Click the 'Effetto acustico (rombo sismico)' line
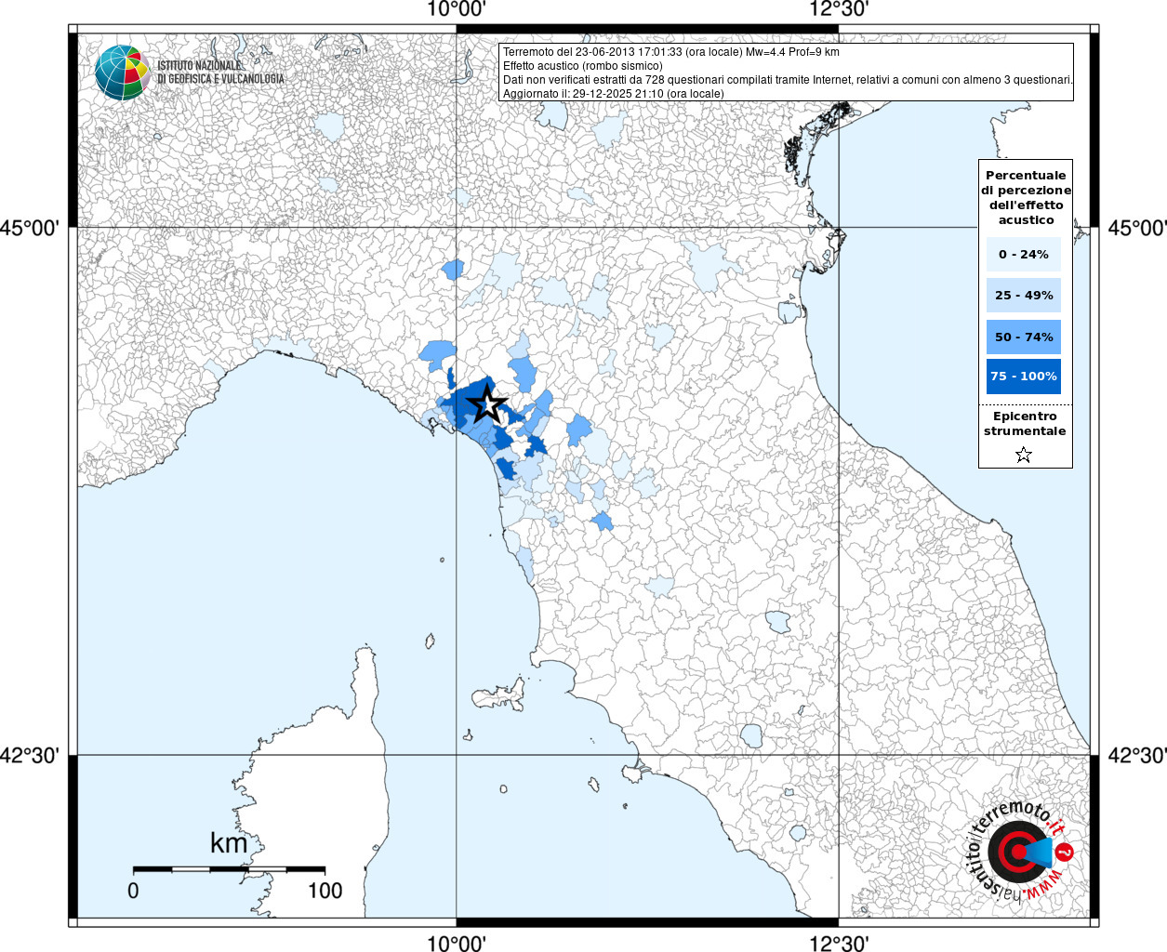Viewport: 1167px width, 952px height. point(583,66)
